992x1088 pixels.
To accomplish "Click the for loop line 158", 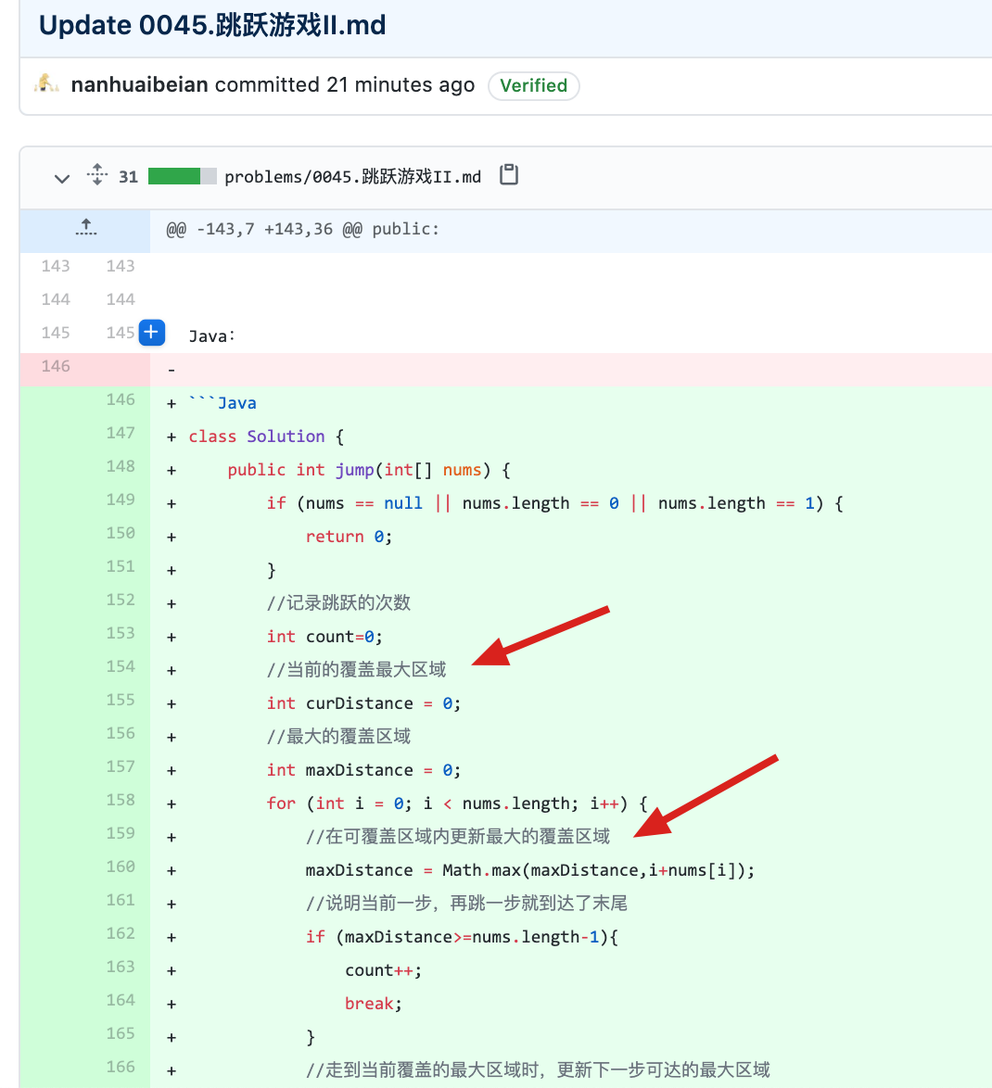I will [457, 803].
